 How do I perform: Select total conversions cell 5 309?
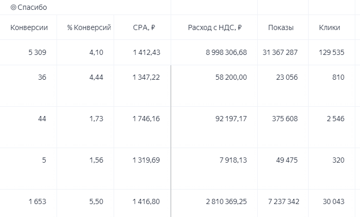coord(37,52)
